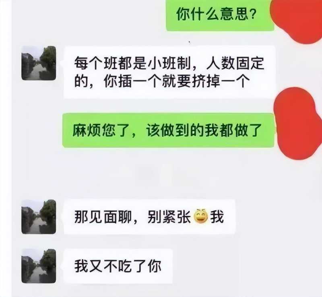Click the question mark in 你什么意思?
The image size is (322, 297).
tap(253, 14)
